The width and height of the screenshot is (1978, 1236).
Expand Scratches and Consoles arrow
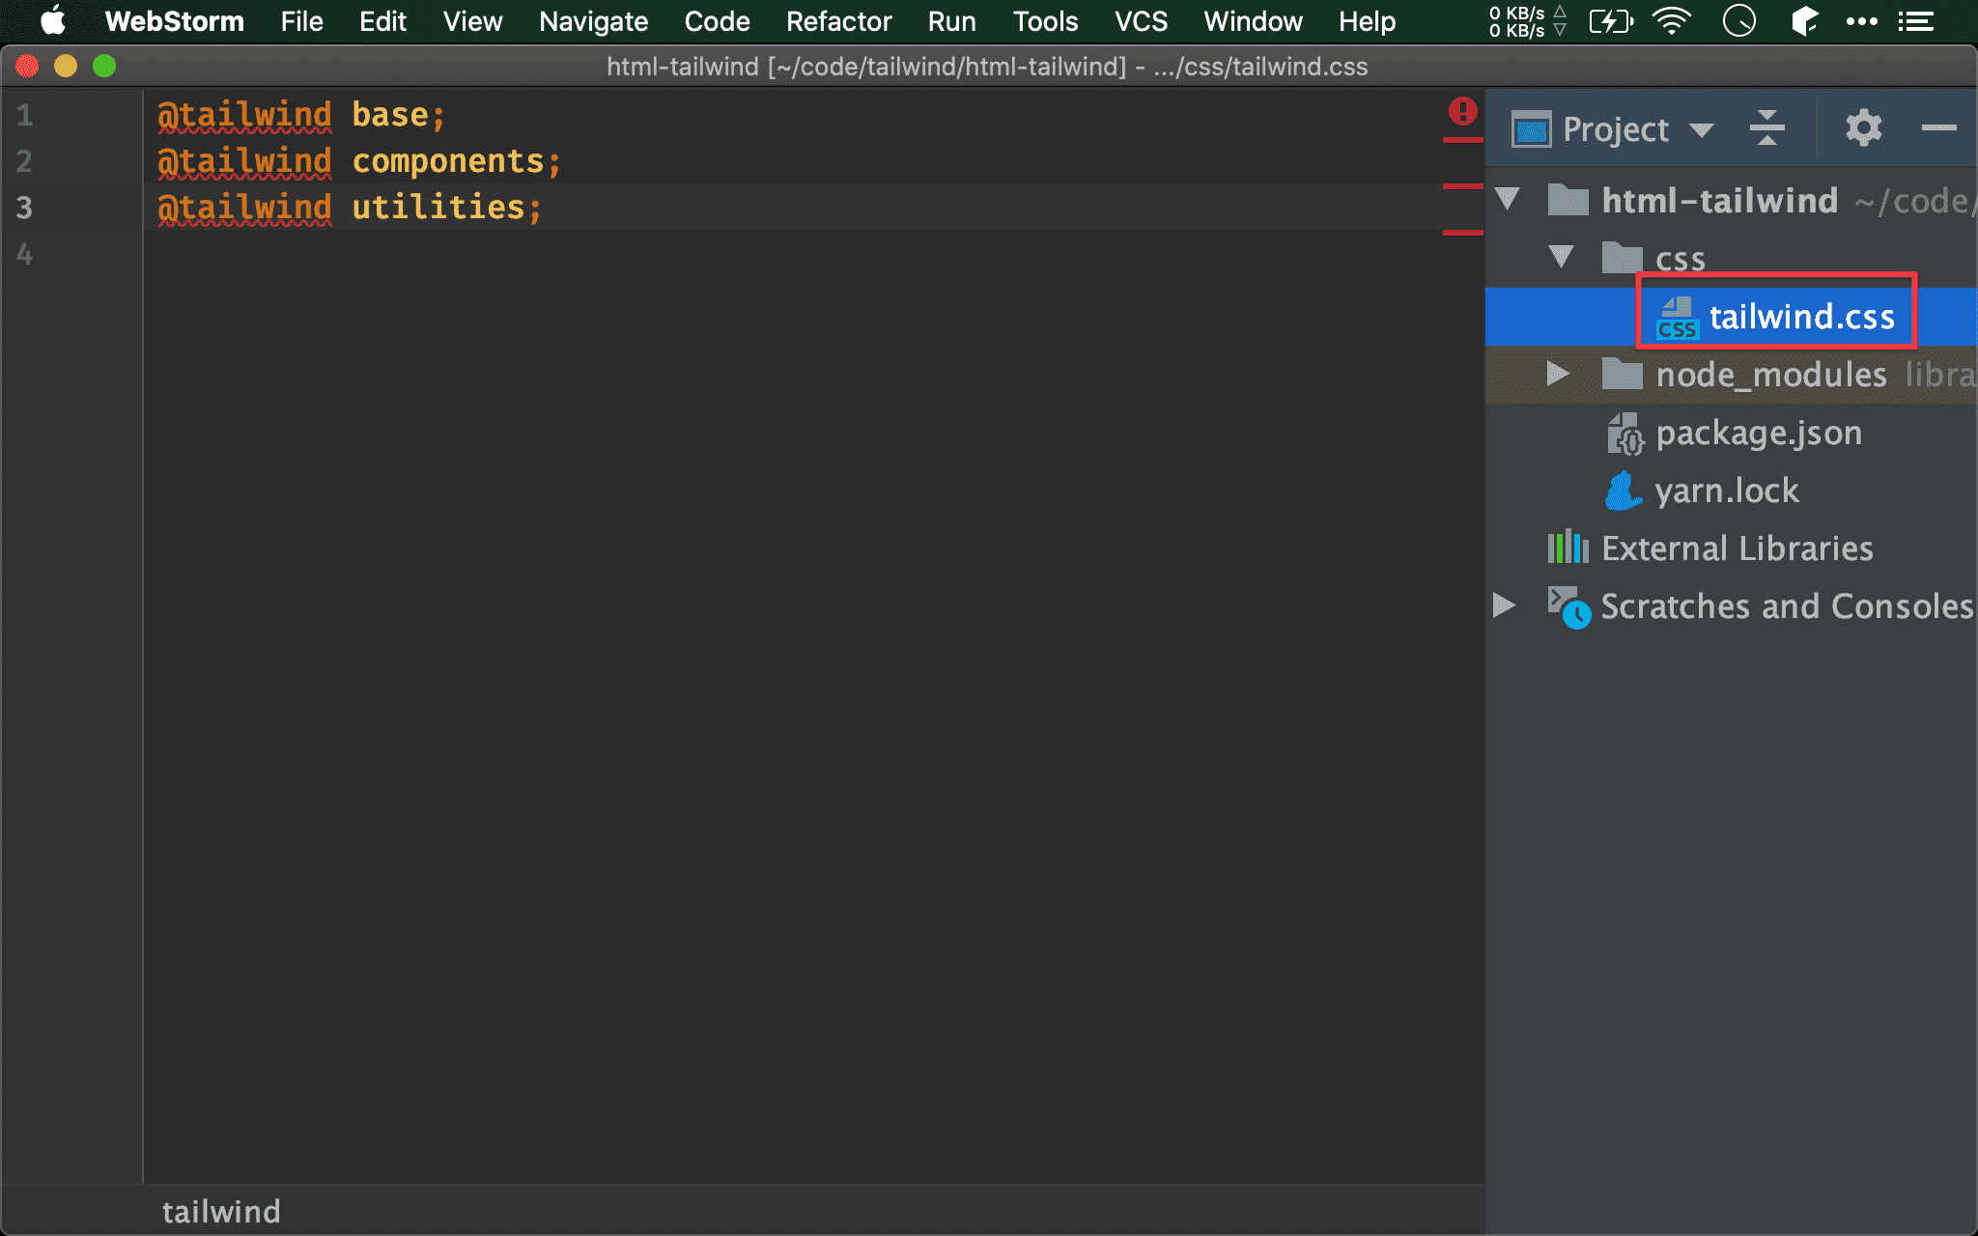(1504, 605)
